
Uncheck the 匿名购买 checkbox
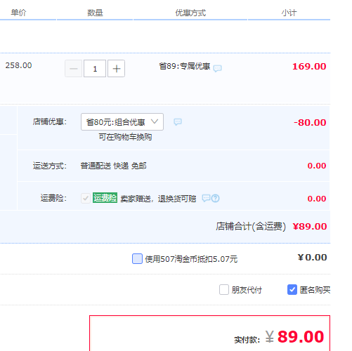click(x=292, y=290)
